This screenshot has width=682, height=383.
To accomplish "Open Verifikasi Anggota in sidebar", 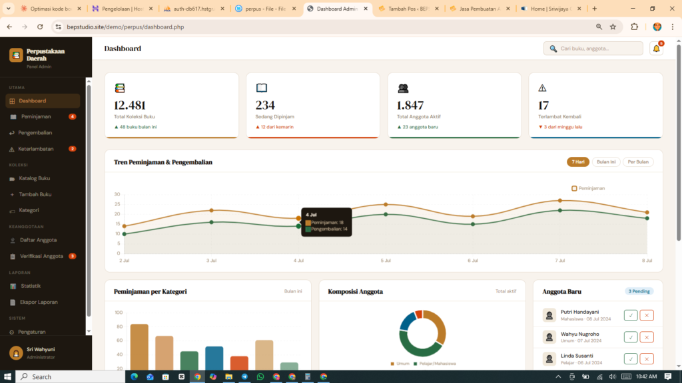I will pyautogui.click(x=41, y=256).
